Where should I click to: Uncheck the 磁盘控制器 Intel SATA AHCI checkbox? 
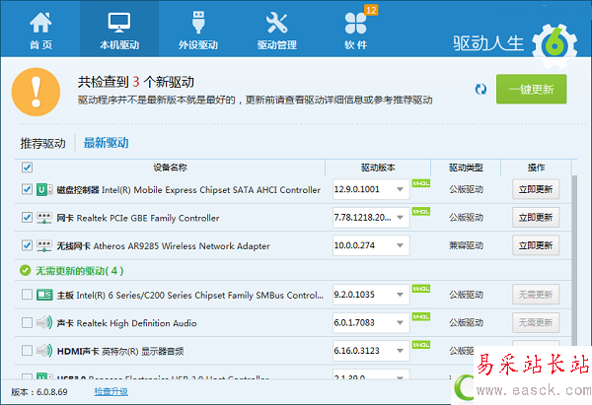[27, 189]
